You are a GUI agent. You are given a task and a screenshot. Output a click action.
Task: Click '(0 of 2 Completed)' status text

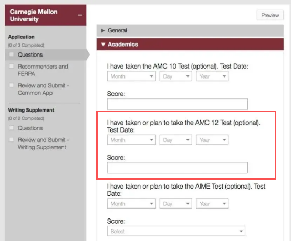pyautogui.click(x=26, y=118)
